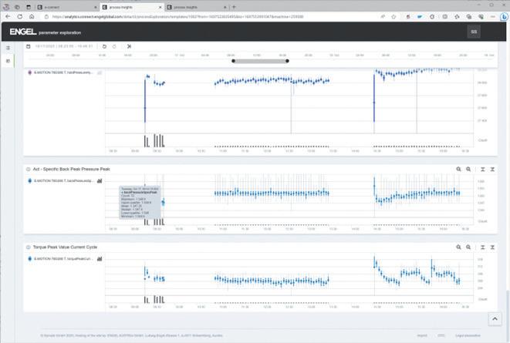The width and height of the screenshot is (510, 343).
Task: Reload the page with refresh icon
Action: pos(20,16)
